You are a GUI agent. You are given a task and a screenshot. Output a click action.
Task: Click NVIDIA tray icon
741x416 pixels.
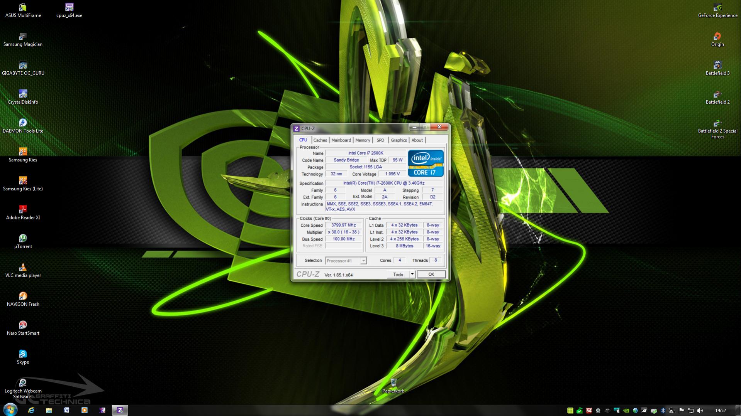point(626,411)
